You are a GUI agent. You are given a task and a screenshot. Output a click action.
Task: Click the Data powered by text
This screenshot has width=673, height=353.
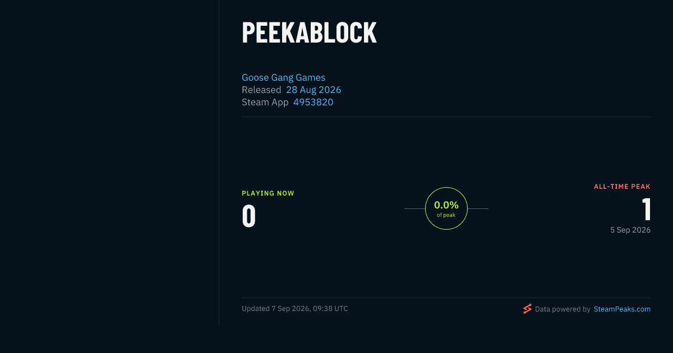click(x=563, y=309)
